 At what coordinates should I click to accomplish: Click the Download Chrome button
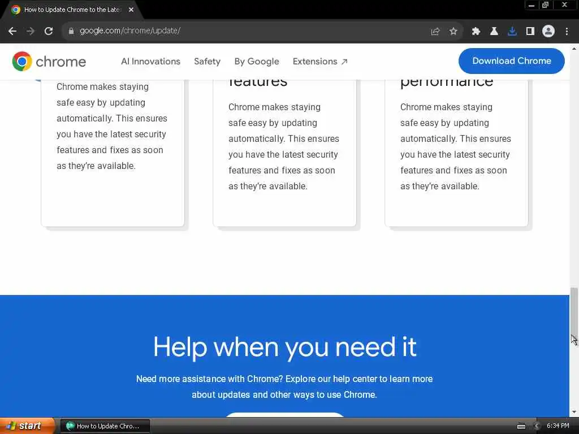click(x=511, y=61)
